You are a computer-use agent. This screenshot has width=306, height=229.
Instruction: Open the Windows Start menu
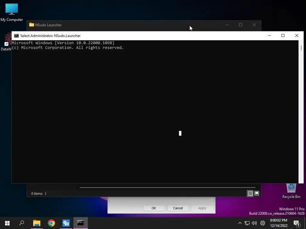point(7,223)
